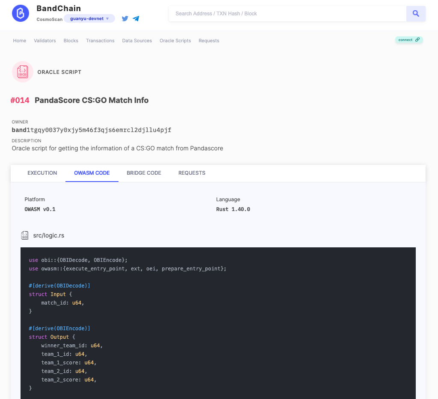Focus the Search Address / TXN Hash field

click(287, 13)
